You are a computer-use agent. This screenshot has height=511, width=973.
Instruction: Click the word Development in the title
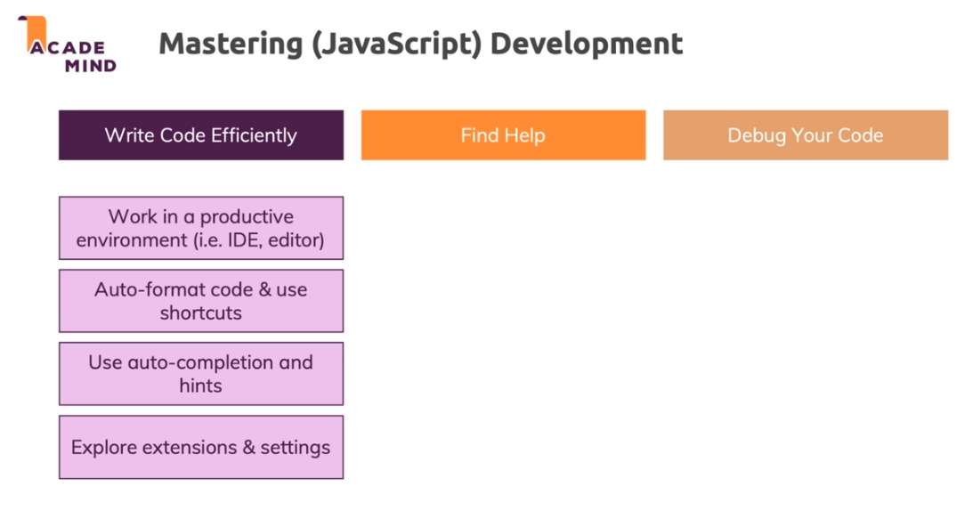587,43
